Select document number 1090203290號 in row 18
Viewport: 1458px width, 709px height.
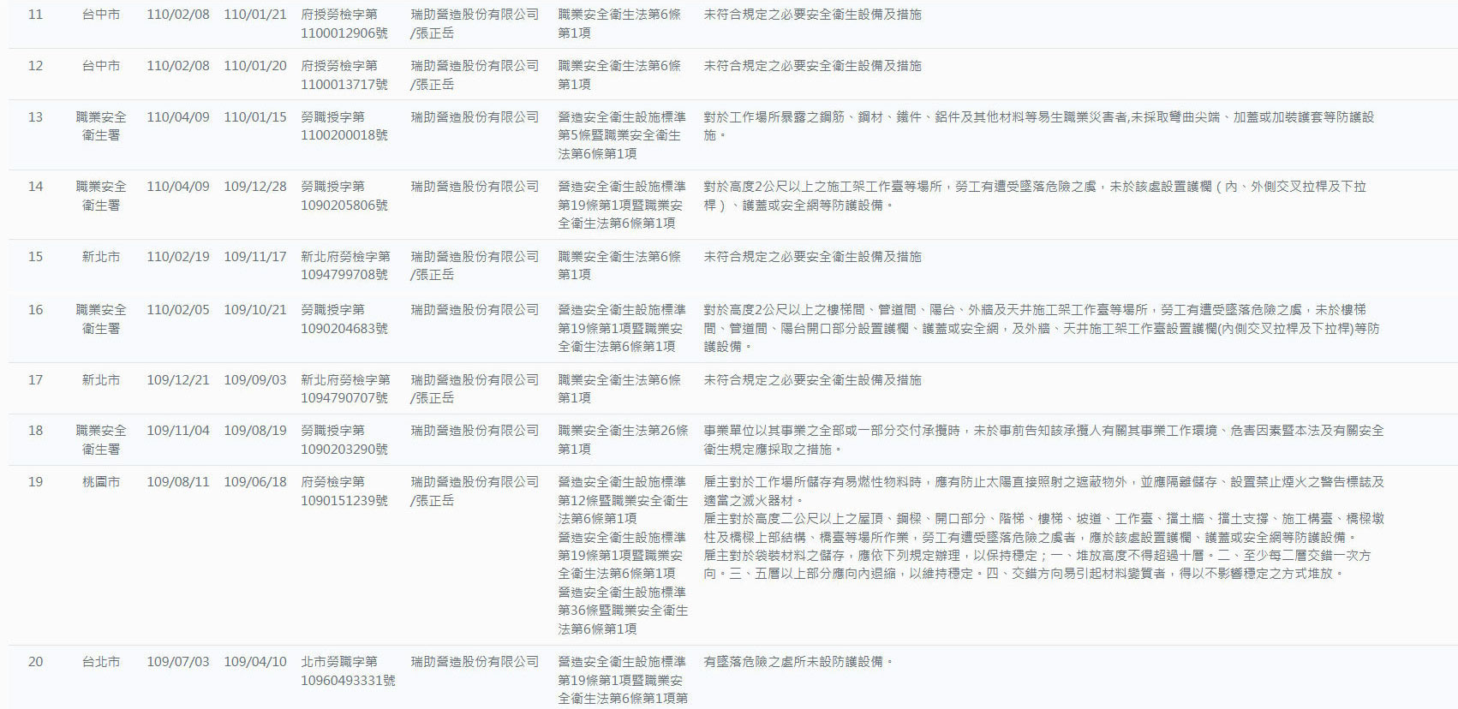344,450
